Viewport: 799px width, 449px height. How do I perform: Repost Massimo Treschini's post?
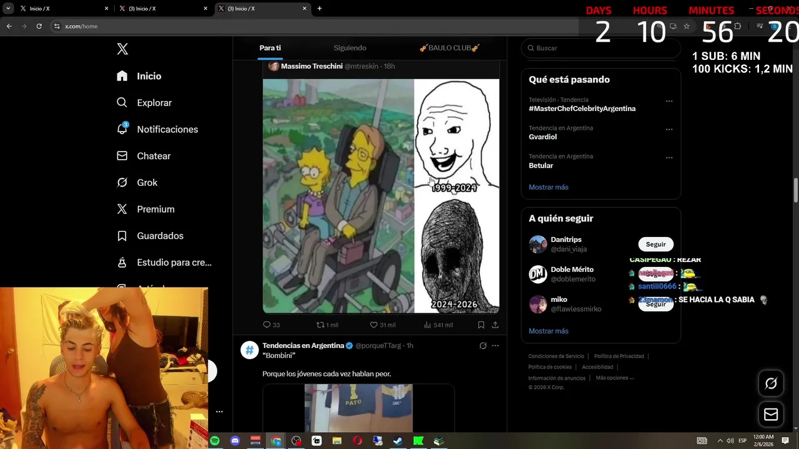click(327, 325)
